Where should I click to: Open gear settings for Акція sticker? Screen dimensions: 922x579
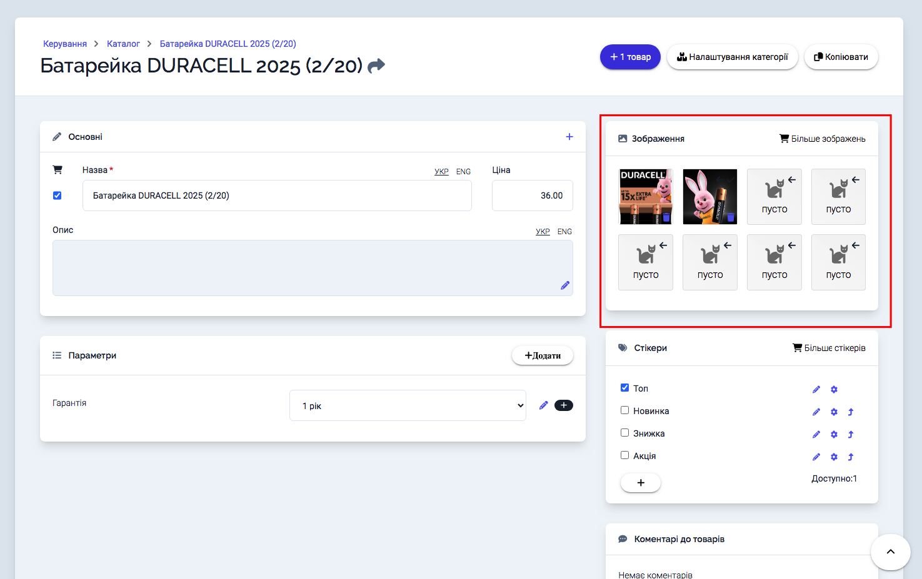tap(834, 457)
